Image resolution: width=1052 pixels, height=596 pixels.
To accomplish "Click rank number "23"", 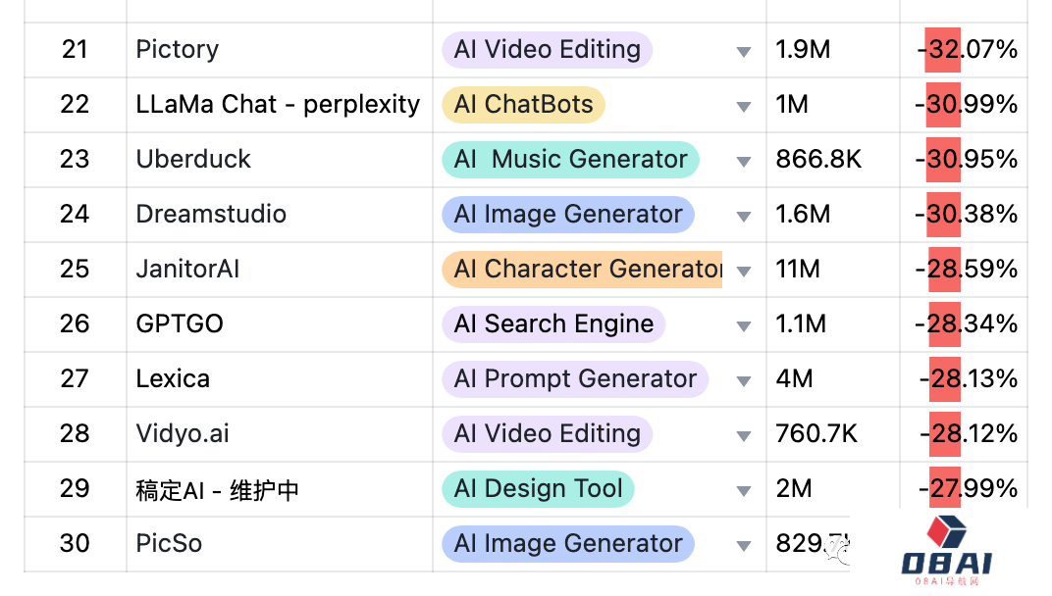I will [75, 160].
